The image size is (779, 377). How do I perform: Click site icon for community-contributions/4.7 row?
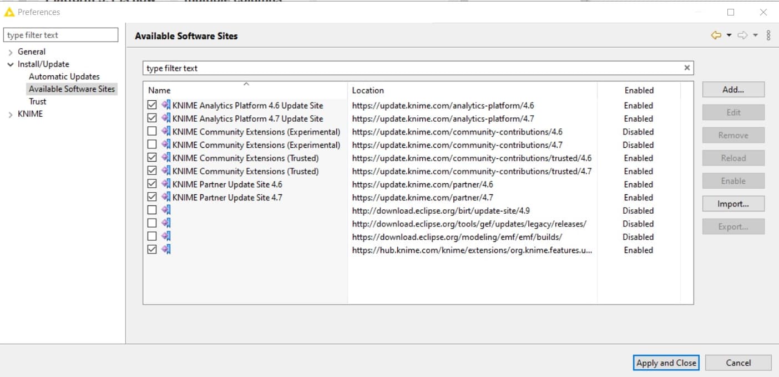point(166,144)
